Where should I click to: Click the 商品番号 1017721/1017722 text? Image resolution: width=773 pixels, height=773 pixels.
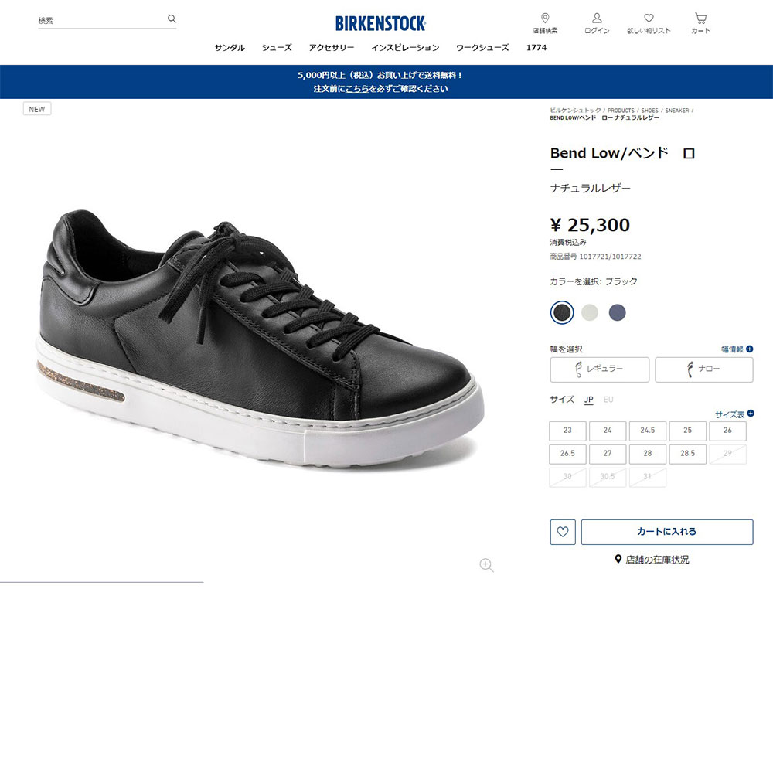(x=595, y=257)
